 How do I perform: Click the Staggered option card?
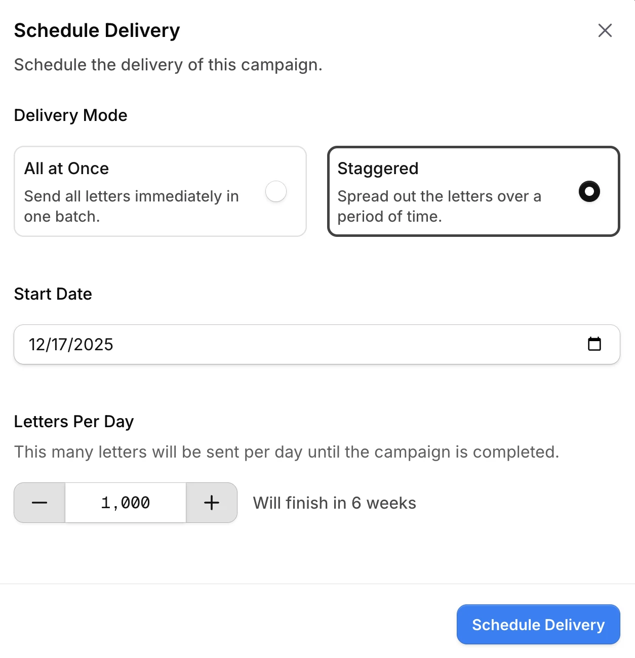pyautogui.click(x=473, y=191)
